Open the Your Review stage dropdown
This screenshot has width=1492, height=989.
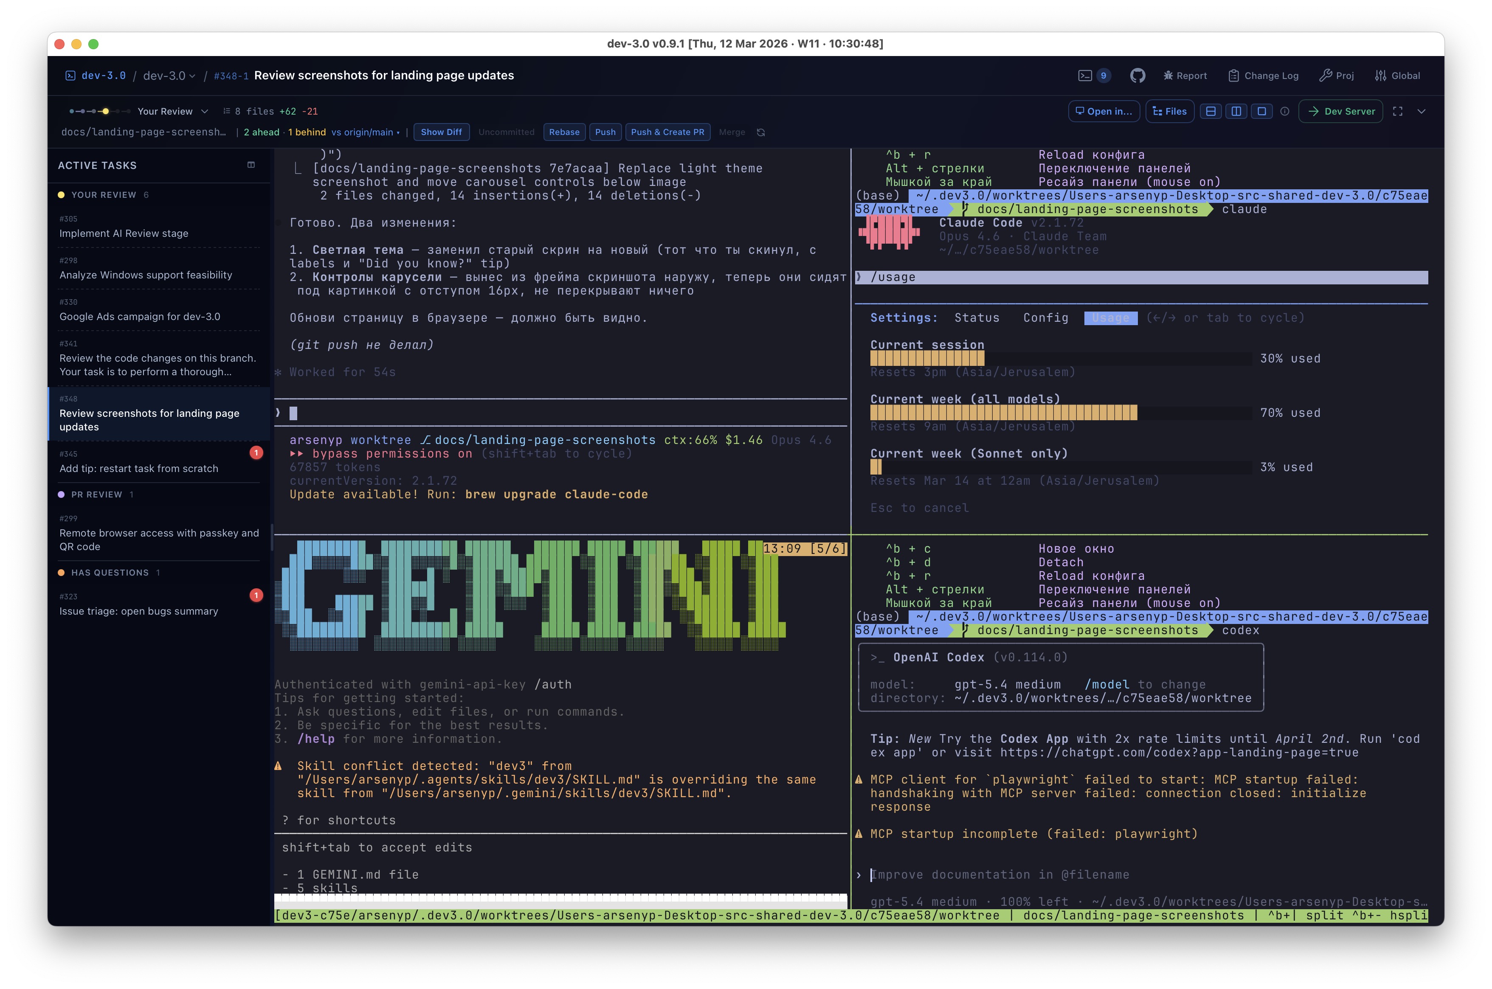point(173,111)
